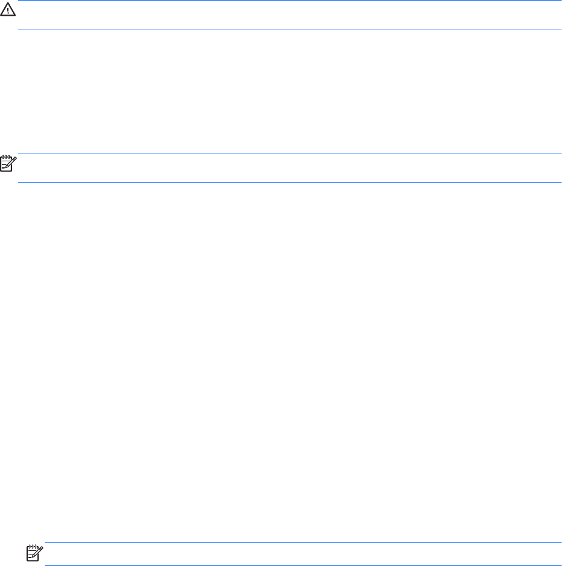
Task: Click the blue rule beneath the caution box
Action: pyautogui.click(x=290, y=30)
